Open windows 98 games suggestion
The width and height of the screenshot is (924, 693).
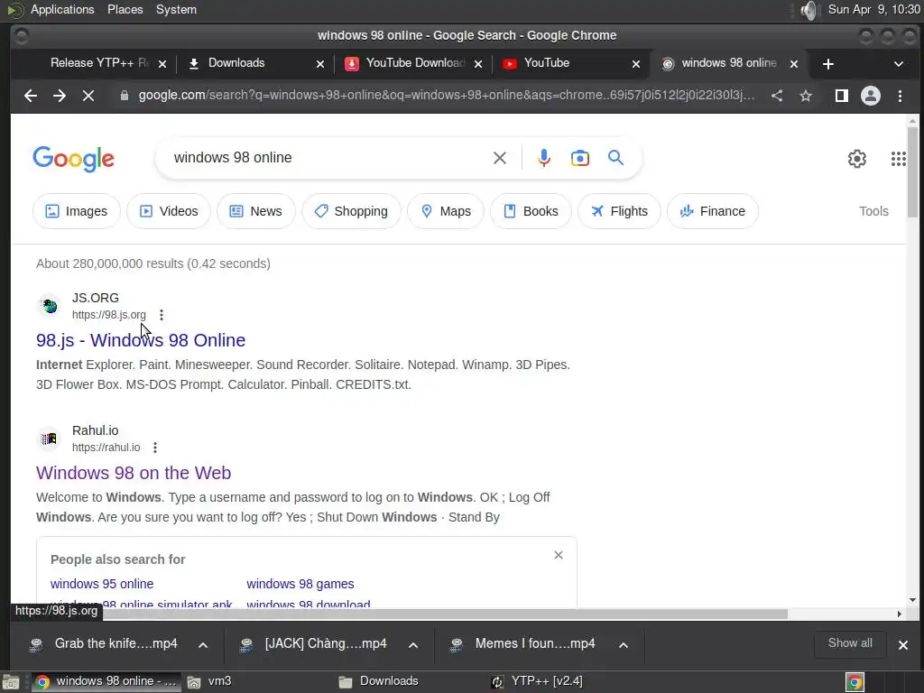pyautogui.click(x=300, y=584)
